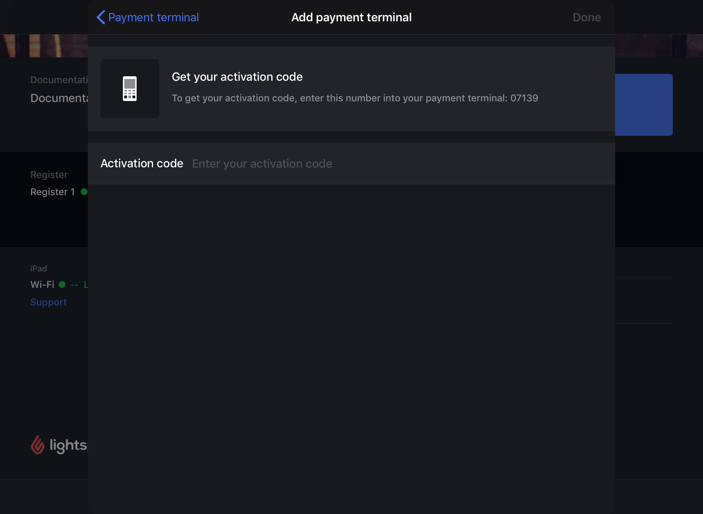The width and height of the screenshot is (703, 514).
Task: Open the Wi-Fi settings row
Action: click(42, 284)
